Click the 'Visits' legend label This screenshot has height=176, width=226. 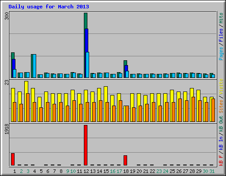221,87
